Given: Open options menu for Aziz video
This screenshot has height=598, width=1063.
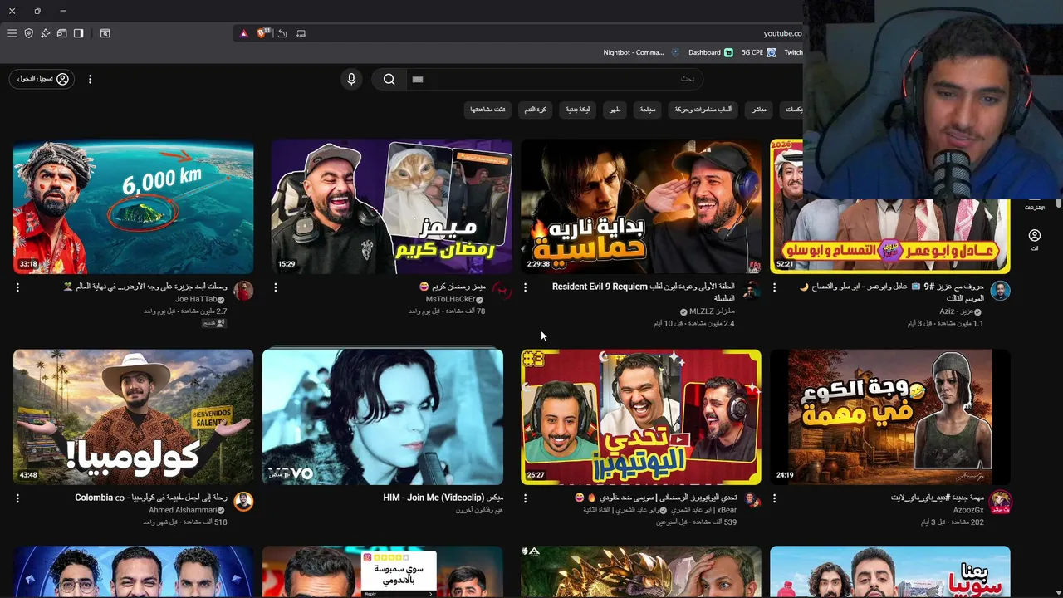Looking at the screenshot, I should (x=774, y=287).
